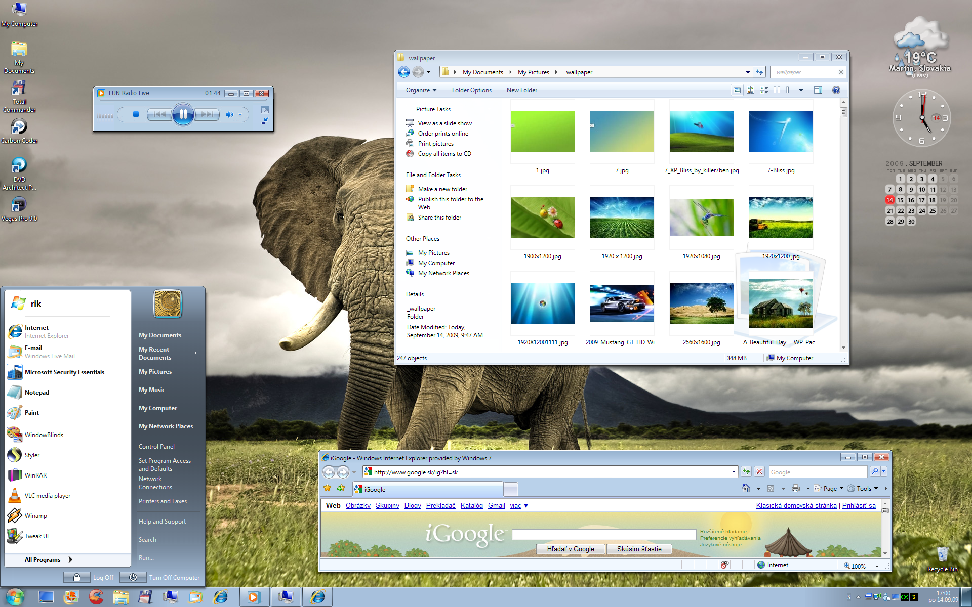972x607 pixels.
Task: Click the New Folder button in Explorer
Action: point(522,90)
